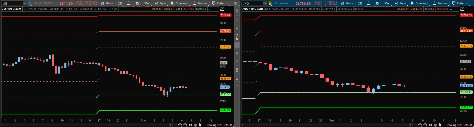Open blue link color 3 on /ES chart
The height and width of the screenshot is (127, 474).
[30, 3]
